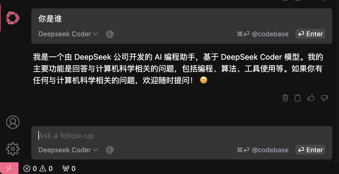Click the 你是谁 message text to edit
This screenshot has width=339, height=174.
pos(50,19)
